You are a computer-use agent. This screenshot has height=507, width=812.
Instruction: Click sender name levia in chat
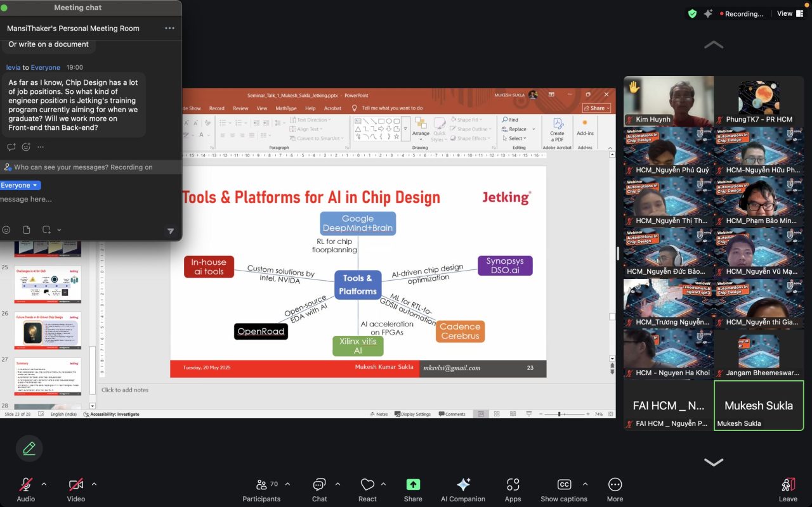pos(13,67)
